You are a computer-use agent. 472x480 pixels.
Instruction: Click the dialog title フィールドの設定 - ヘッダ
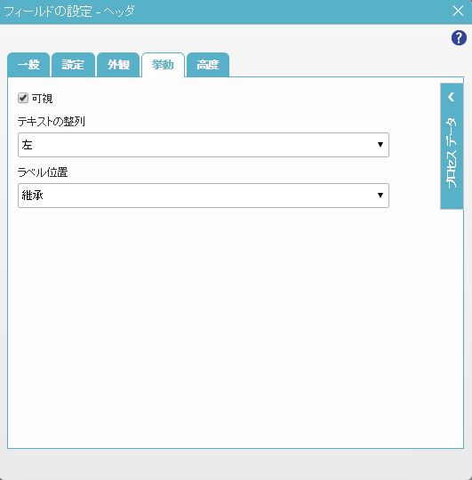click(69, 12)
